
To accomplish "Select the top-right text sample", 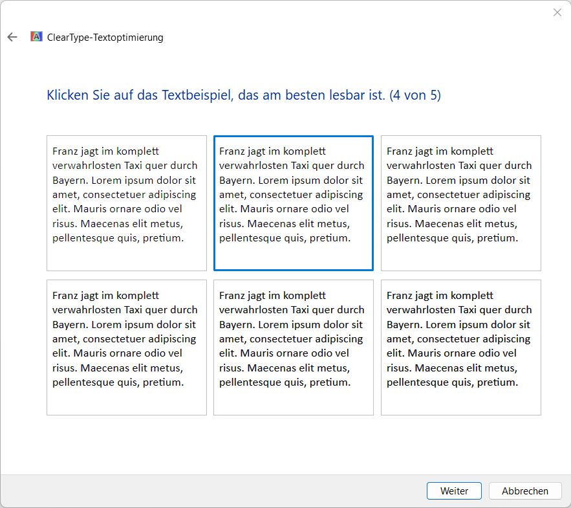I will pos(460,203).
